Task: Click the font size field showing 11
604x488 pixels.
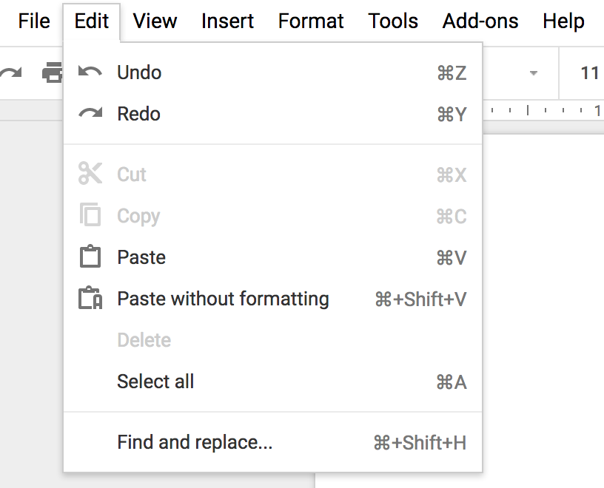Action: coord(590,73)
